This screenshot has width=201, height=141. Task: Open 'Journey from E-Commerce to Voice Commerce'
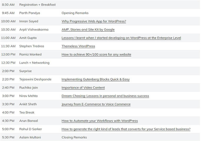(x=96, y=104)
